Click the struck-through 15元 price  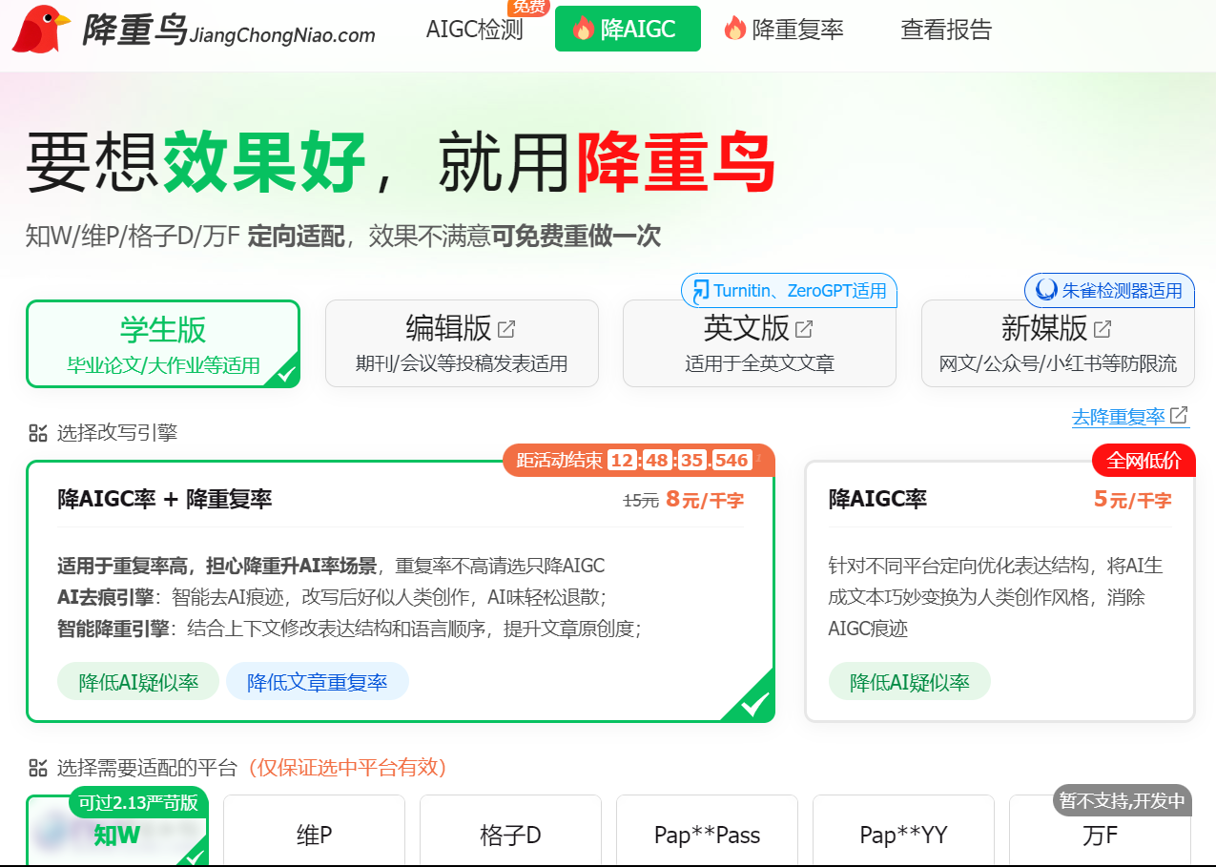(641, 500)
